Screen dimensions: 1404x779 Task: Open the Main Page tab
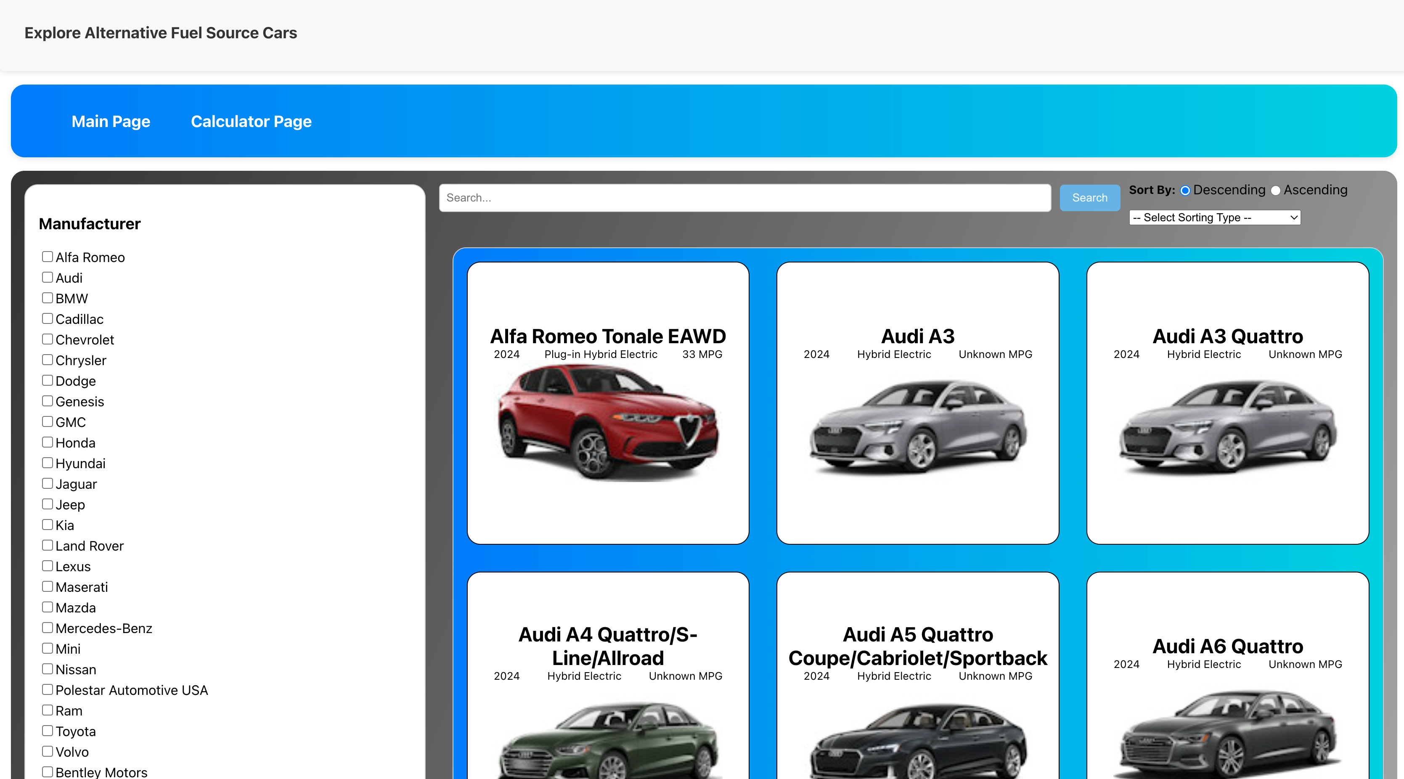click(111, 121)
